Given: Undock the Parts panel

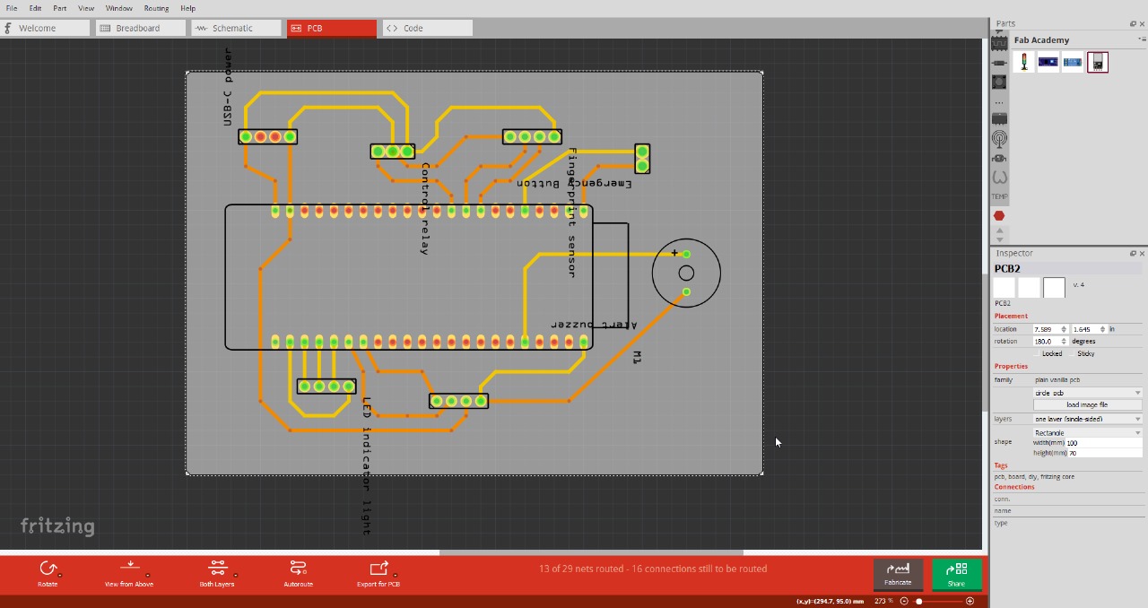Looking at the screenshot, I should 1132,24.
